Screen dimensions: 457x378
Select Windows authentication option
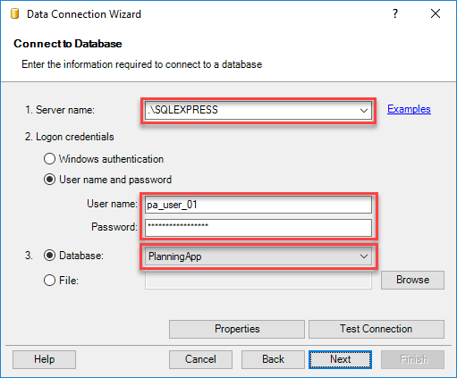[x=49, y=159]
